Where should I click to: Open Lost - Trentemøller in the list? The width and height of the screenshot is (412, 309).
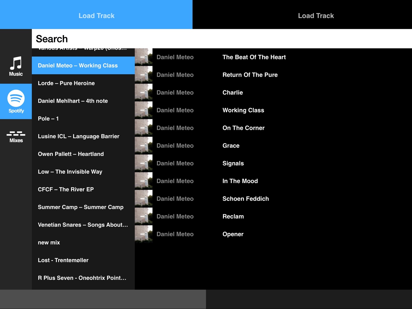pos(83,260)
